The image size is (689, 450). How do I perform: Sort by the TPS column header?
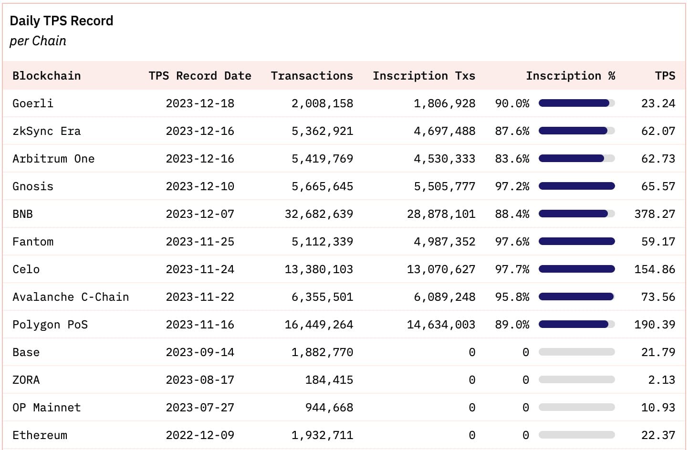[x=665, y=76]
